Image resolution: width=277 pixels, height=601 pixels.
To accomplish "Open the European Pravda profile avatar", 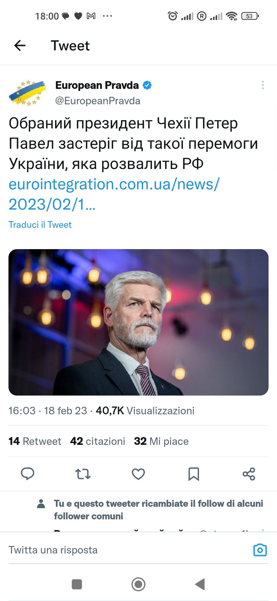I will [28, 93].
